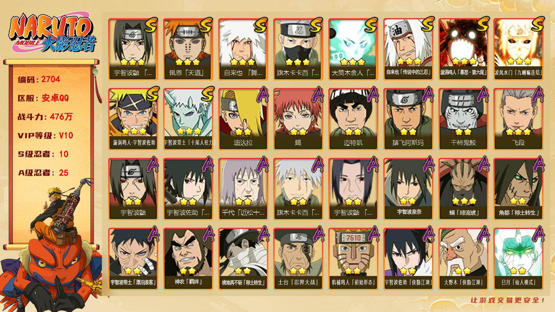This screenshot has height=312, width=555.
Task: Click the A rank badge on 蝎 card
Action: [x=318, y=95]
